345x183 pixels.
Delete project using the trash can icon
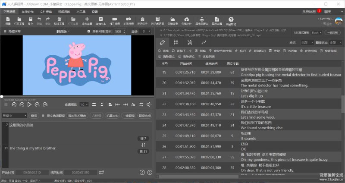click(x=59, y=21)
